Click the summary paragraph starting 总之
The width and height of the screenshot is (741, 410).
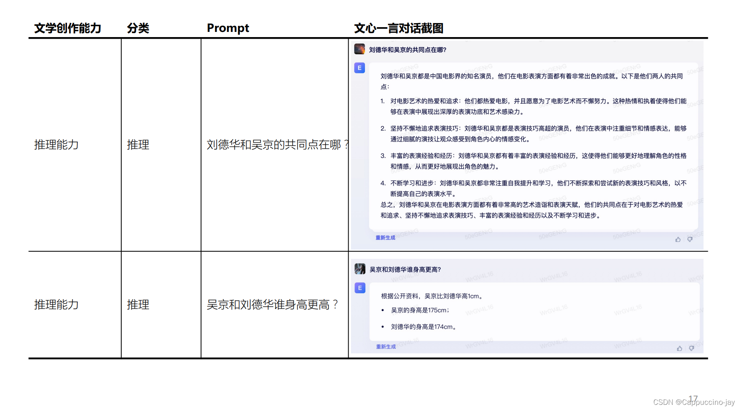coord(532,210)
